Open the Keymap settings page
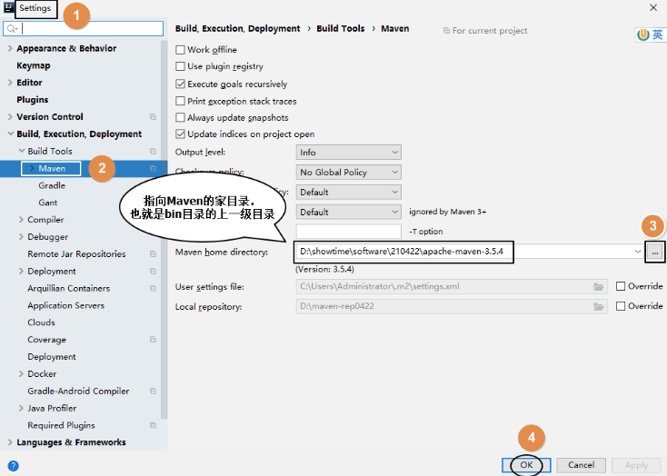Image resolution: width=667 pixels, height=476 pixels. (34, 65)
